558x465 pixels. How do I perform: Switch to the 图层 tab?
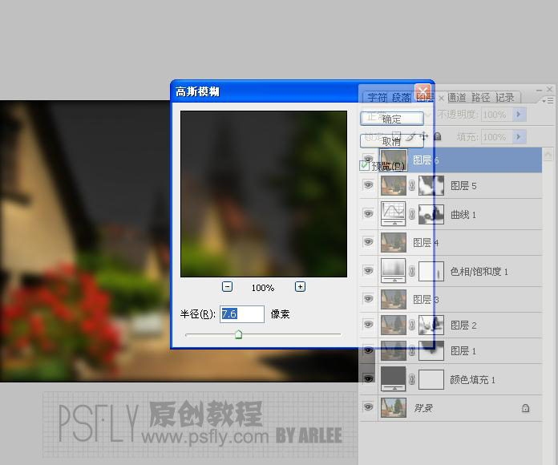pos(425,98)
